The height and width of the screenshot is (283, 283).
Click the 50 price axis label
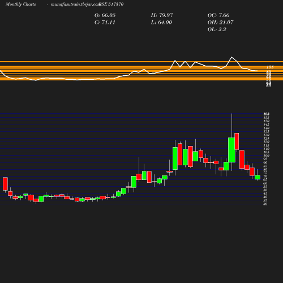point(265,190)
